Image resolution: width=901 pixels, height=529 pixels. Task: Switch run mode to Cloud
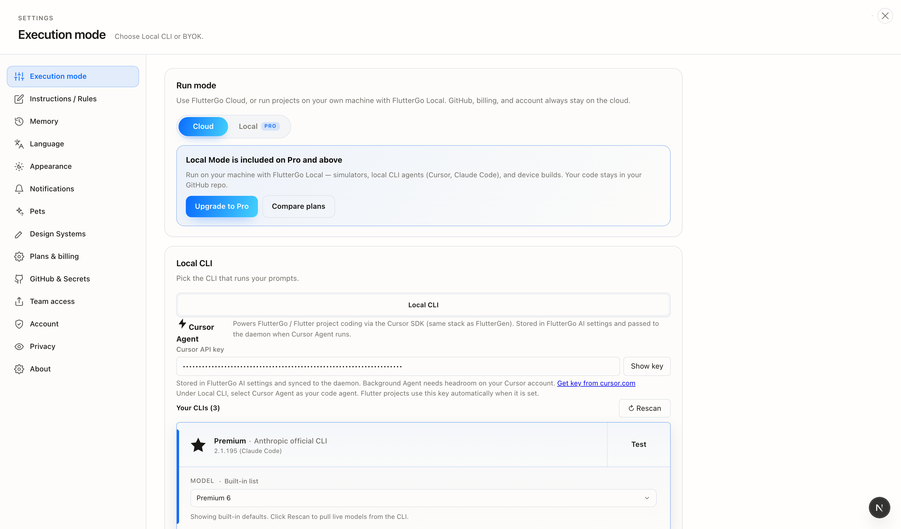pos(203,127)
